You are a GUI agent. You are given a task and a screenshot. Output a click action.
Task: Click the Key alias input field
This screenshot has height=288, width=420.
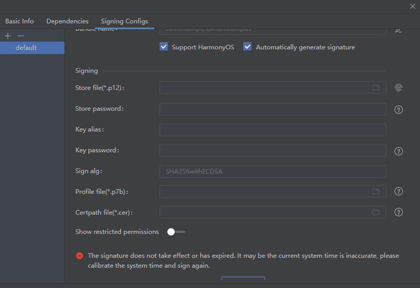[273, 130]
